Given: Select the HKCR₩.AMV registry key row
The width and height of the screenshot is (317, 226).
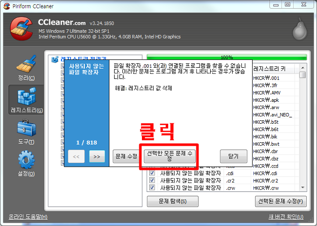Looking at the screenshot, I should (267, 93).
